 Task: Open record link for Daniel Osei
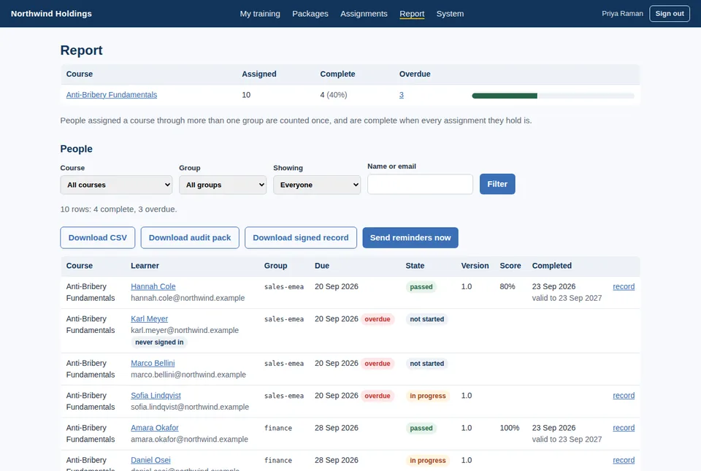click(x=624, y=460)
